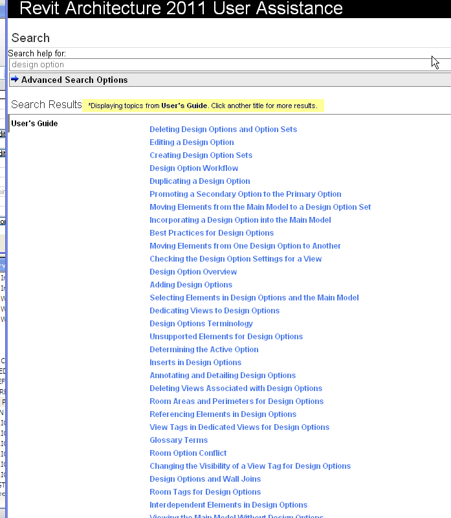This screenshot has height=518, width=451.
Task: Open 'Best Practices for Design Options'
Action: tap(212, 233)
